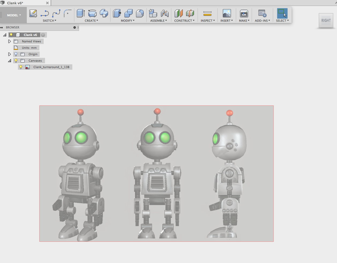Toggle the Origin lightbulb visibility
337x263 pixels.
(x=16, y=54)
